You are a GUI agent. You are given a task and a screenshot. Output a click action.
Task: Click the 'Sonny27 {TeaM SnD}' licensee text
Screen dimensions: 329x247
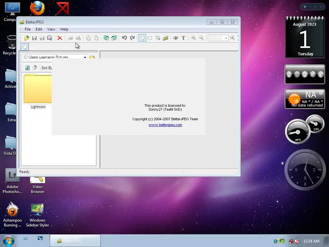click(x=165, y=109)
